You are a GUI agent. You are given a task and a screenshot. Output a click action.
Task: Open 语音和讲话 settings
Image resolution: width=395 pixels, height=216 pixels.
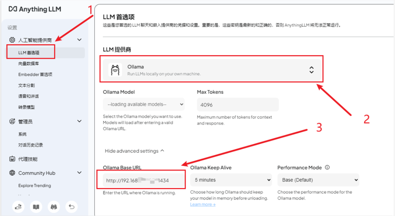28,96
